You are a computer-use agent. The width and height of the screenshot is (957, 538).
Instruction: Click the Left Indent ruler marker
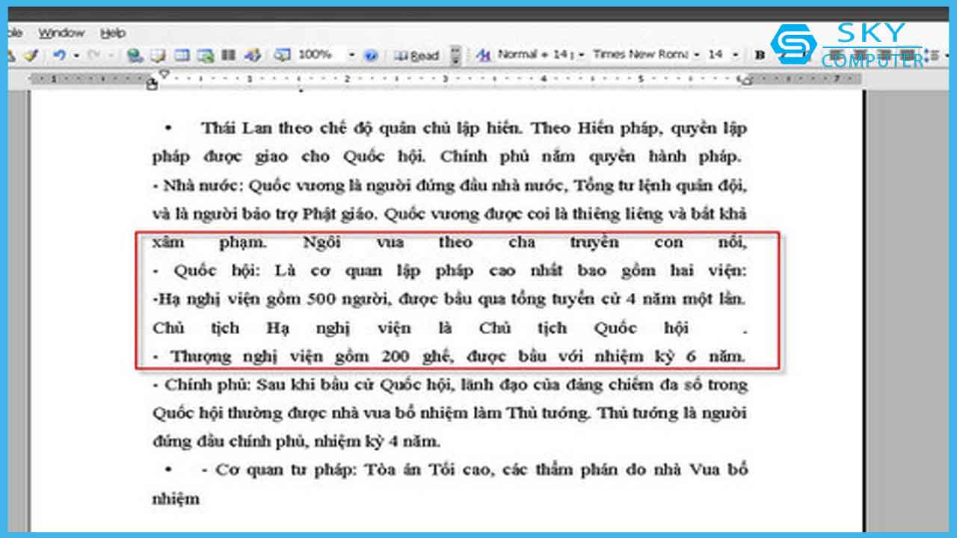coord(153,84)
